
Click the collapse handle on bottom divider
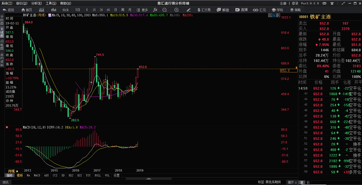149,179
